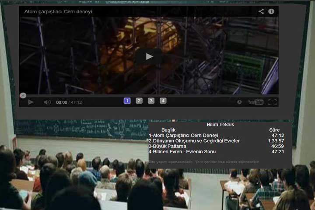Select 1-Atom Çarpıştırıcı Cern Deneyi in list
The width and height of the screenshot is (315, 210).
click(183, 136)
